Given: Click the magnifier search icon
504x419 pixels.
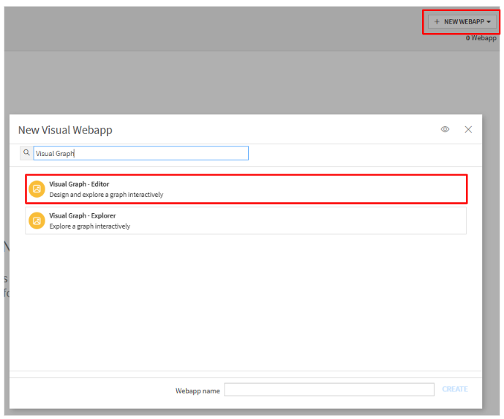Looking at the screenshot, I should pyautogui.click(x=26, y=153).
